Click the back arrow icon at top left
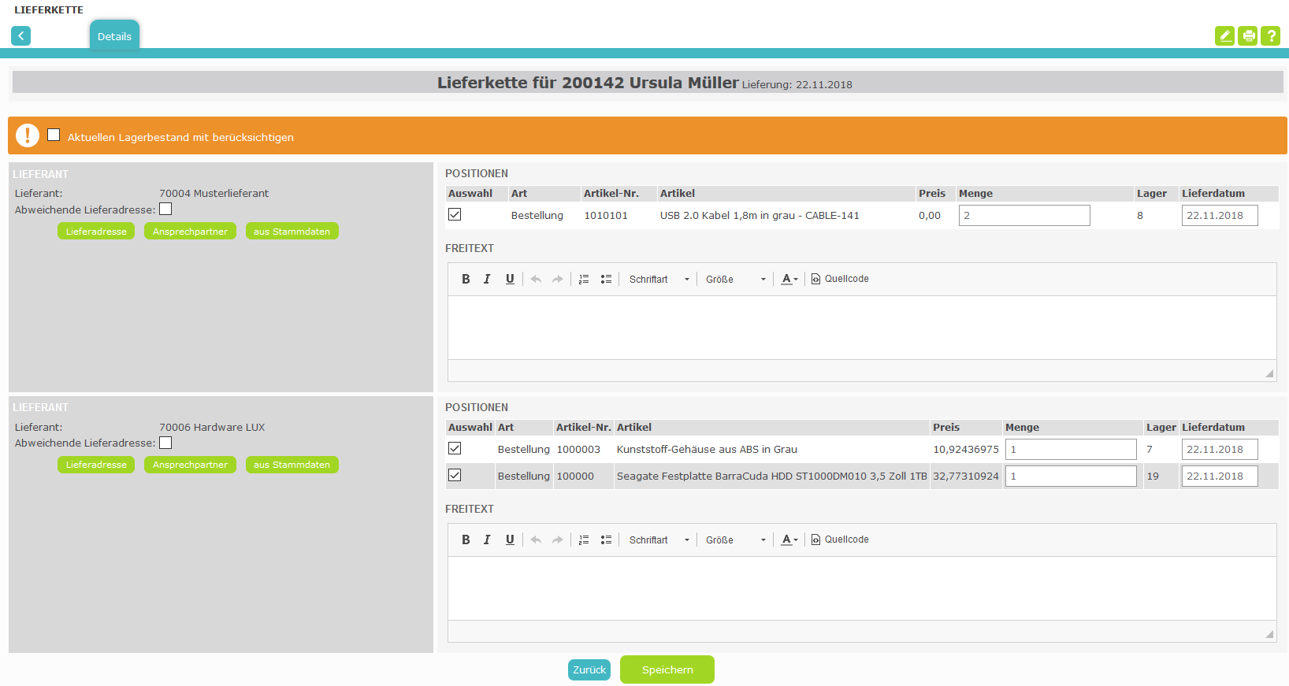1289x686 pixels. pos(21,35)
